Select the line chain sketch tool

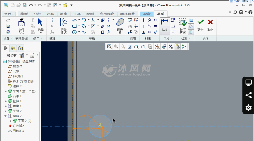coord(74,20)
